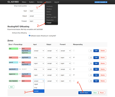The height and width of the screenshot is (97, 115).
Task: Delete the wgserver zone
Action: click(103, 75)
